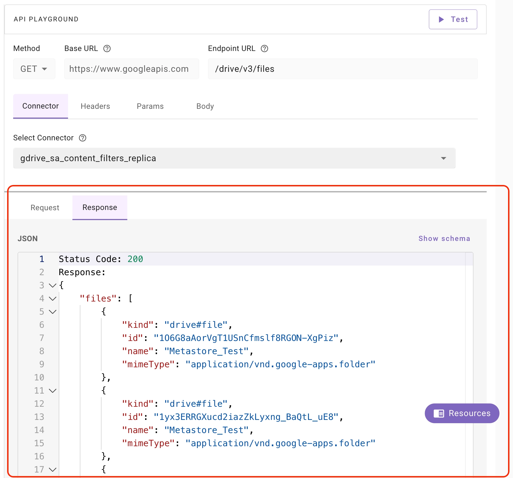The height and width of the screenshot is (478, 513).
Task: Switch to the Params tab
Action: tap(150, 106)
